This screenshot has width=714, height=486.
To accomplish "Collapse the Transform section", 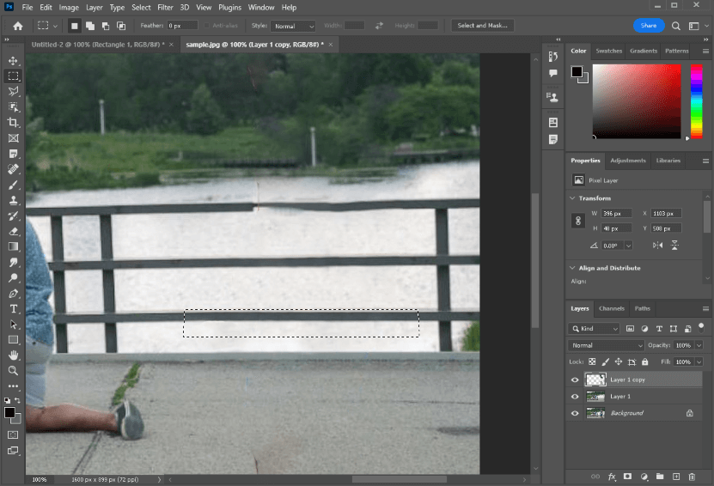I will (573, 198).
